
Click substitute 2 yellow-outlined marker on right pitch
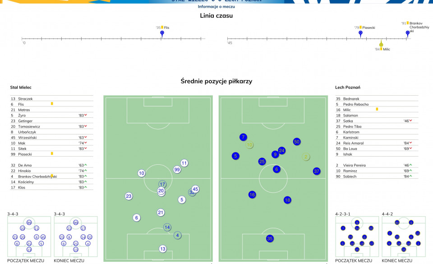(x=306, y=157)
